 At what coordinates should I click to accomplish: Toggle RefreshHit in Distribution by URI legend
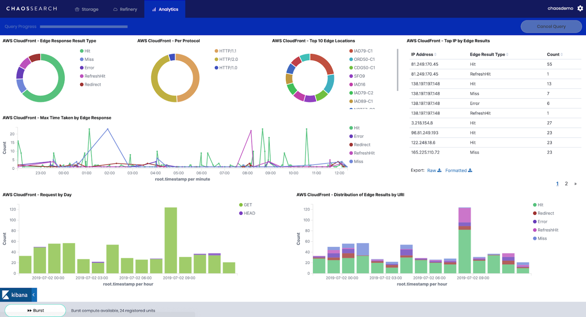pos(546,230)
